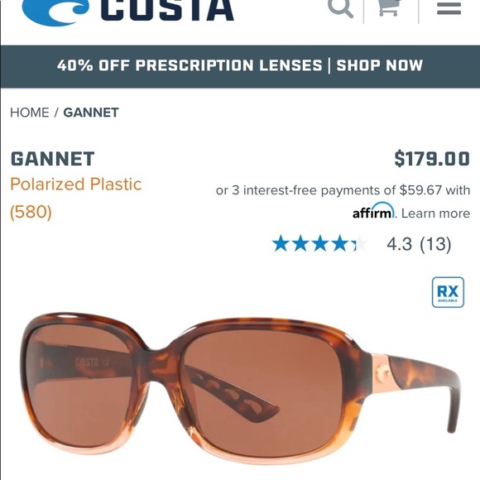Click the blue star rating

coord(319,243)
